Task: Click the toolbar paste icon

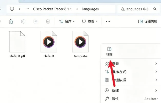Action: (x=11, y=21)
